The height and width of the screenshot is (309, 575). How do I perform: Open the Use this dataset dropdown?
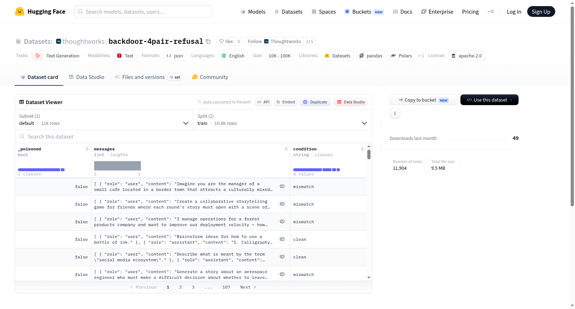click(x=489, y=100)
